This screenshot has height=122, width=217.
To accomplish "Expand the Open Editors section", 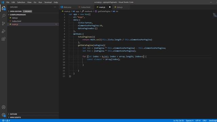I will coord(16,11).
